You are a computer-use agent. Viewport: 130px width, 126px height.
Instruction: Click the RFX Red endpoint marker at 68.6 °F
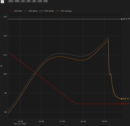point(121,104)
